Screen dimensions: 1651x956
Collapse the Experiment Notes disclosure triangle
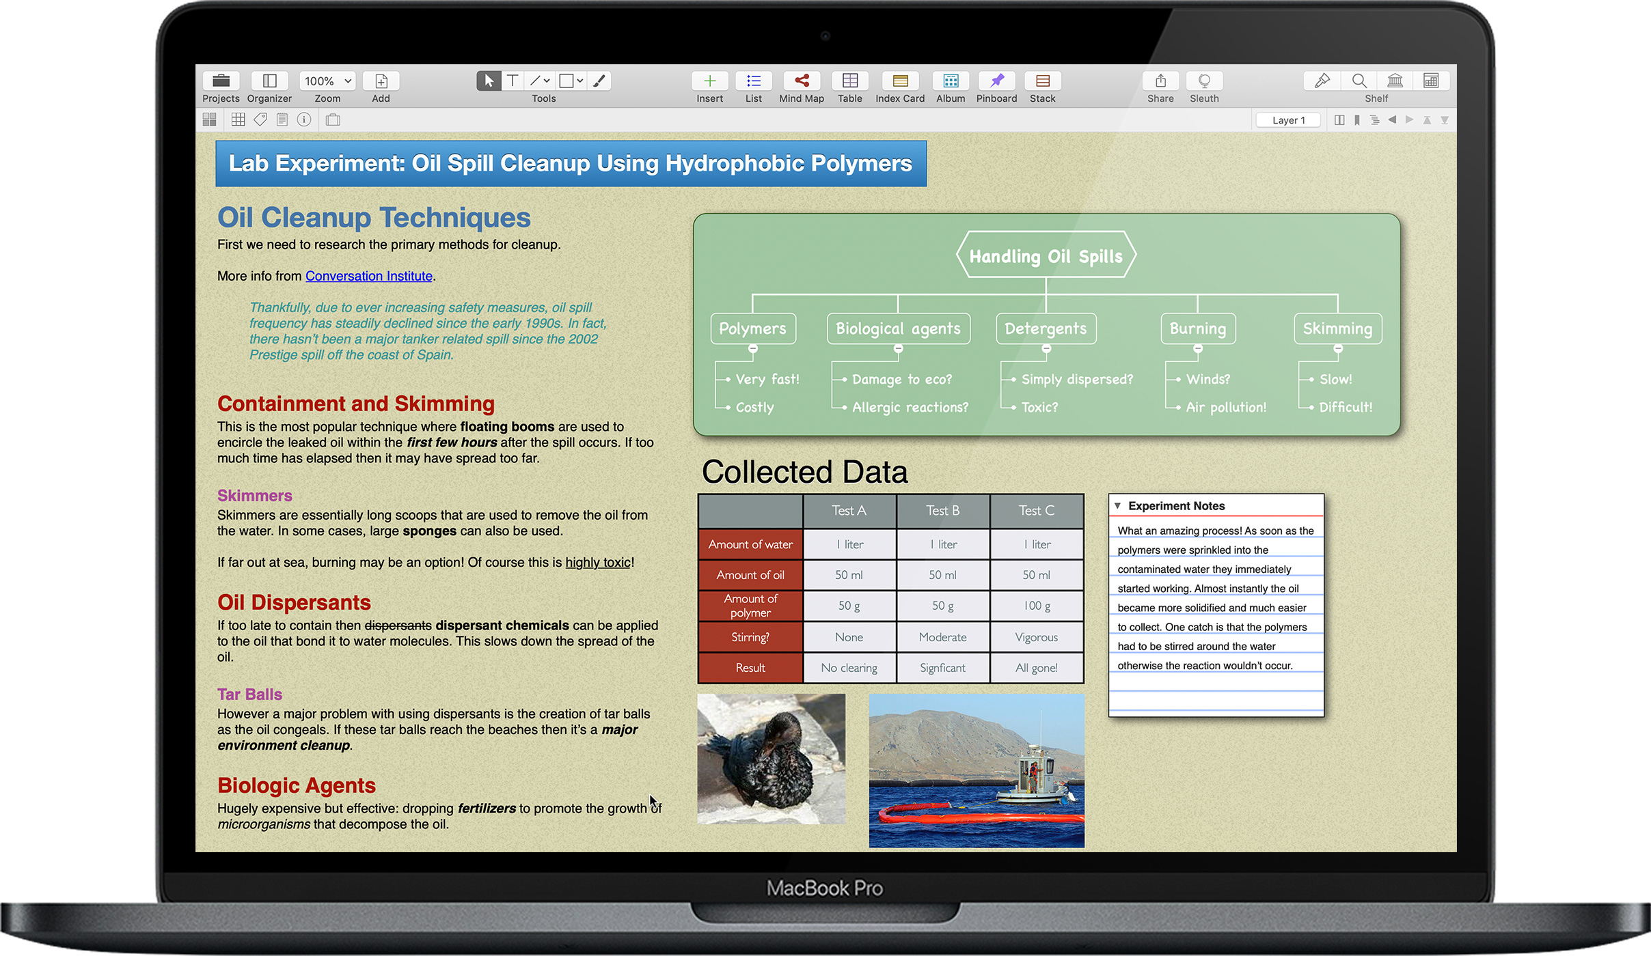pyautogui.click(x=1119, y=505)
